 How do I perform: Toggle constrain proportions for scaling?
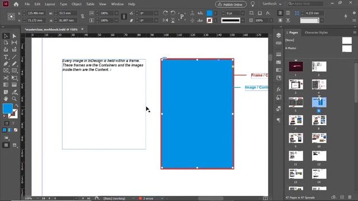click(124, 16)
